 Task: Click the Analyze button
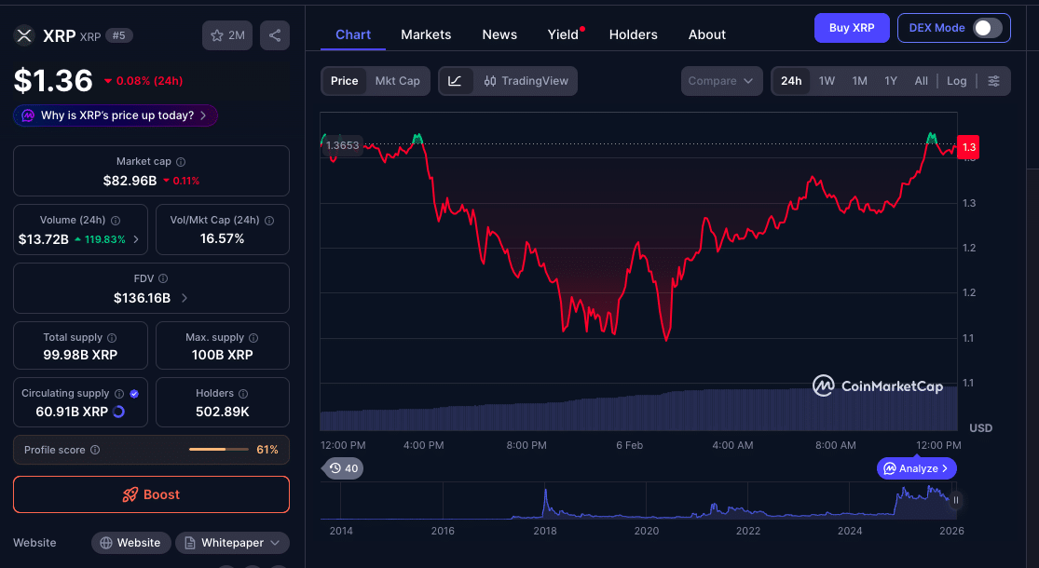916,468
